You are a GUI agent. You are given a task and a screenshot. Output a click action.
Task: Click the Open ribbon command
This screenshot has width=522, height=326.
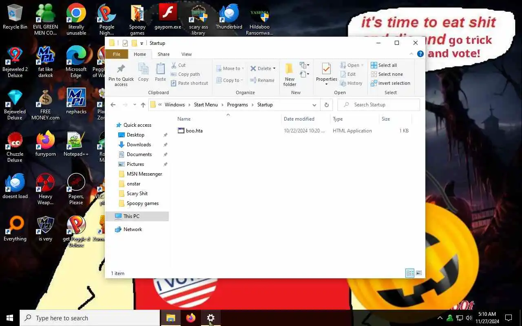pyautogui.click(x=351, y=65)
